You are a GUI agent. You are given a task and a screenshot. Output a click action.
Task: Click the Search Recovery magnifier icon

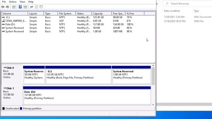click(167, 4)
